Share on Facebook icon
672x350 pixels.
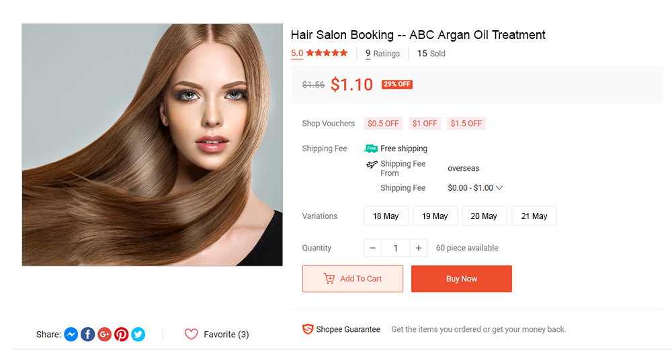(x=87, y=334)
